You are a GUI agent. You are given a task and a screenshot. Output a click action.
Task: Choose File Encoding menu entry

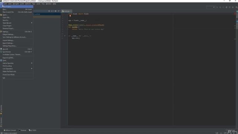point(16,66)
